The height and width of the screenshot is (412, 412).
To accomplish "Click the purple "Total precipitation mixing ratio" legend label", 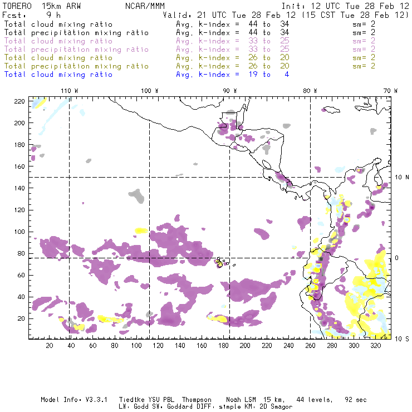I will point(76,50).
